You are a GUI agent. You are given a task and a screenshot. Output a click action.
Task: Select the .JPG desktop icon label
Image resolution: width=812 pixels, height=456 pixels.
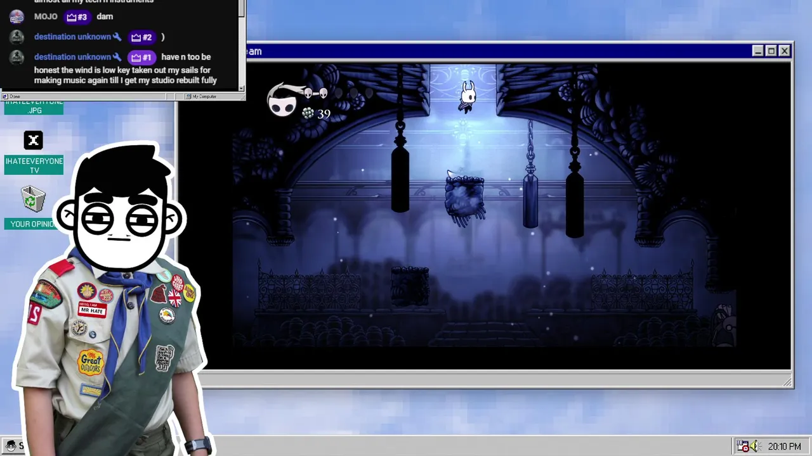[34, 106]
